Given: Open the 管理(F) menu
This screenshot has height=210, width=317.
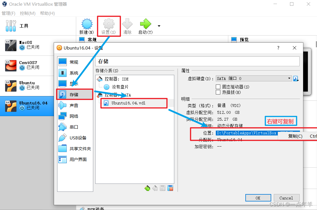Looking at the screenshot, I should [9, 13].
